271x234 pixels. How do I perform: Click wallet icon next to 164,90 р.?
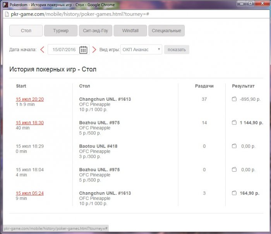(234, 193)
